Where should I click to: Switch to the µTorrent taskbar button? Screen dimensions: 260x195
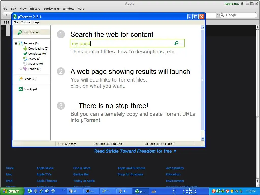tap(141, 191)
